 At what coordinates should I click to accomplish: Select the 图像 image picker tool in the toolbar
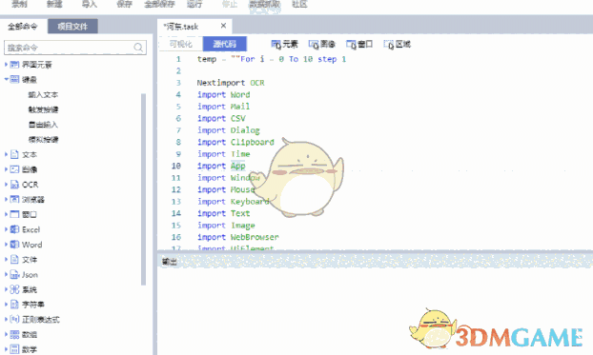coord(322,44)
